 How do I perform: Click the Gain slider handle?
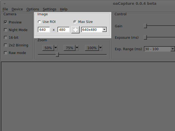tap(145, 26)
